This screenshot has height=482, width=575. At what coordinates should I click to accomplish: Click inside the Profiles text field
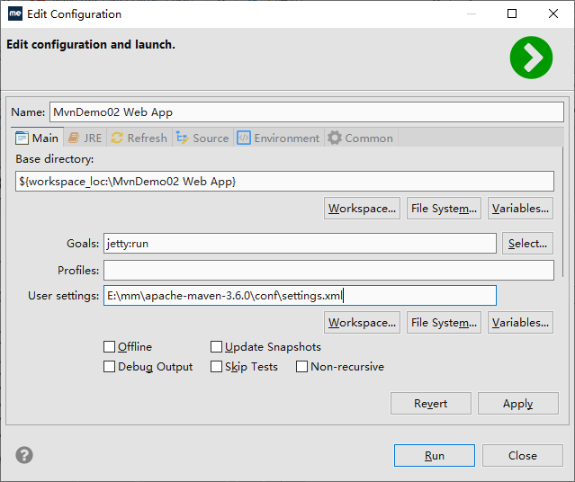pyautogui.click(x=328, y=271)
